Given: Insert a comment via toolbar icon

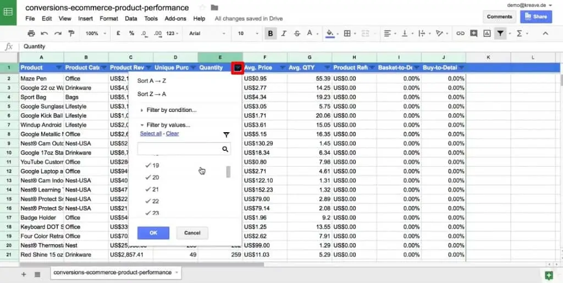Looking at the screenshot, I should 473,33.
